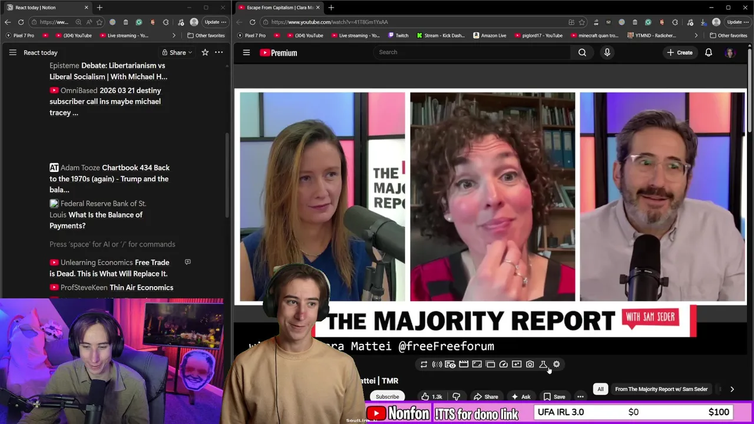Click the picture-in-picture frame icon in player toolbar
Image resolution: width=754 pixels, height=424 pixels.
[477, 365]
